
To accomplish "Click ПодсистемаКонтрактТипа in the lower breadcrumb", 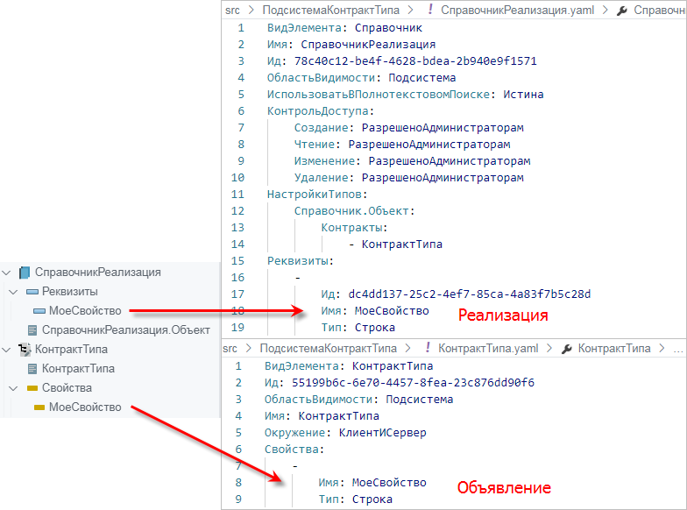I will click(328, 349).
